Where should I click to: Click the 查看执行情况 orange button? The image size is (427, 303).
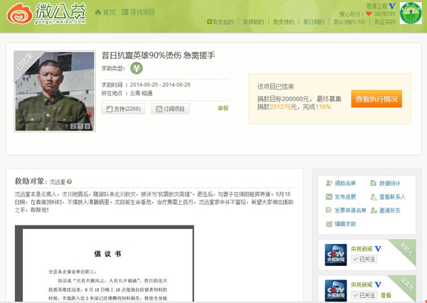point(376,99)
